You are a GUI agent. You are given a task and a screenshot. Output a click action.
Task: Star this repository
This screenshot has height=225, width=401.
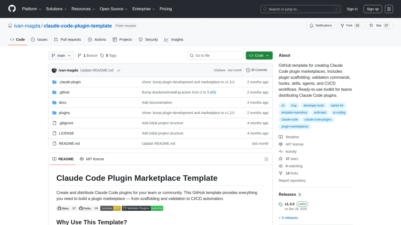[379, 25]
